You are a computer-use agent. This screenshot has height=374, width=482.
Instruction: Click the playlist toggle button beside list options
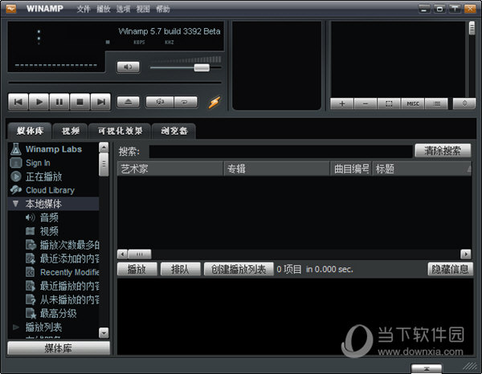click(x=464, y=104)
